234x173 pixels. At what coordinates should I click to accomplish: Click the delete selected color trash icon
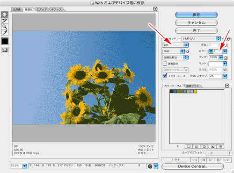[x=220, y=146]
